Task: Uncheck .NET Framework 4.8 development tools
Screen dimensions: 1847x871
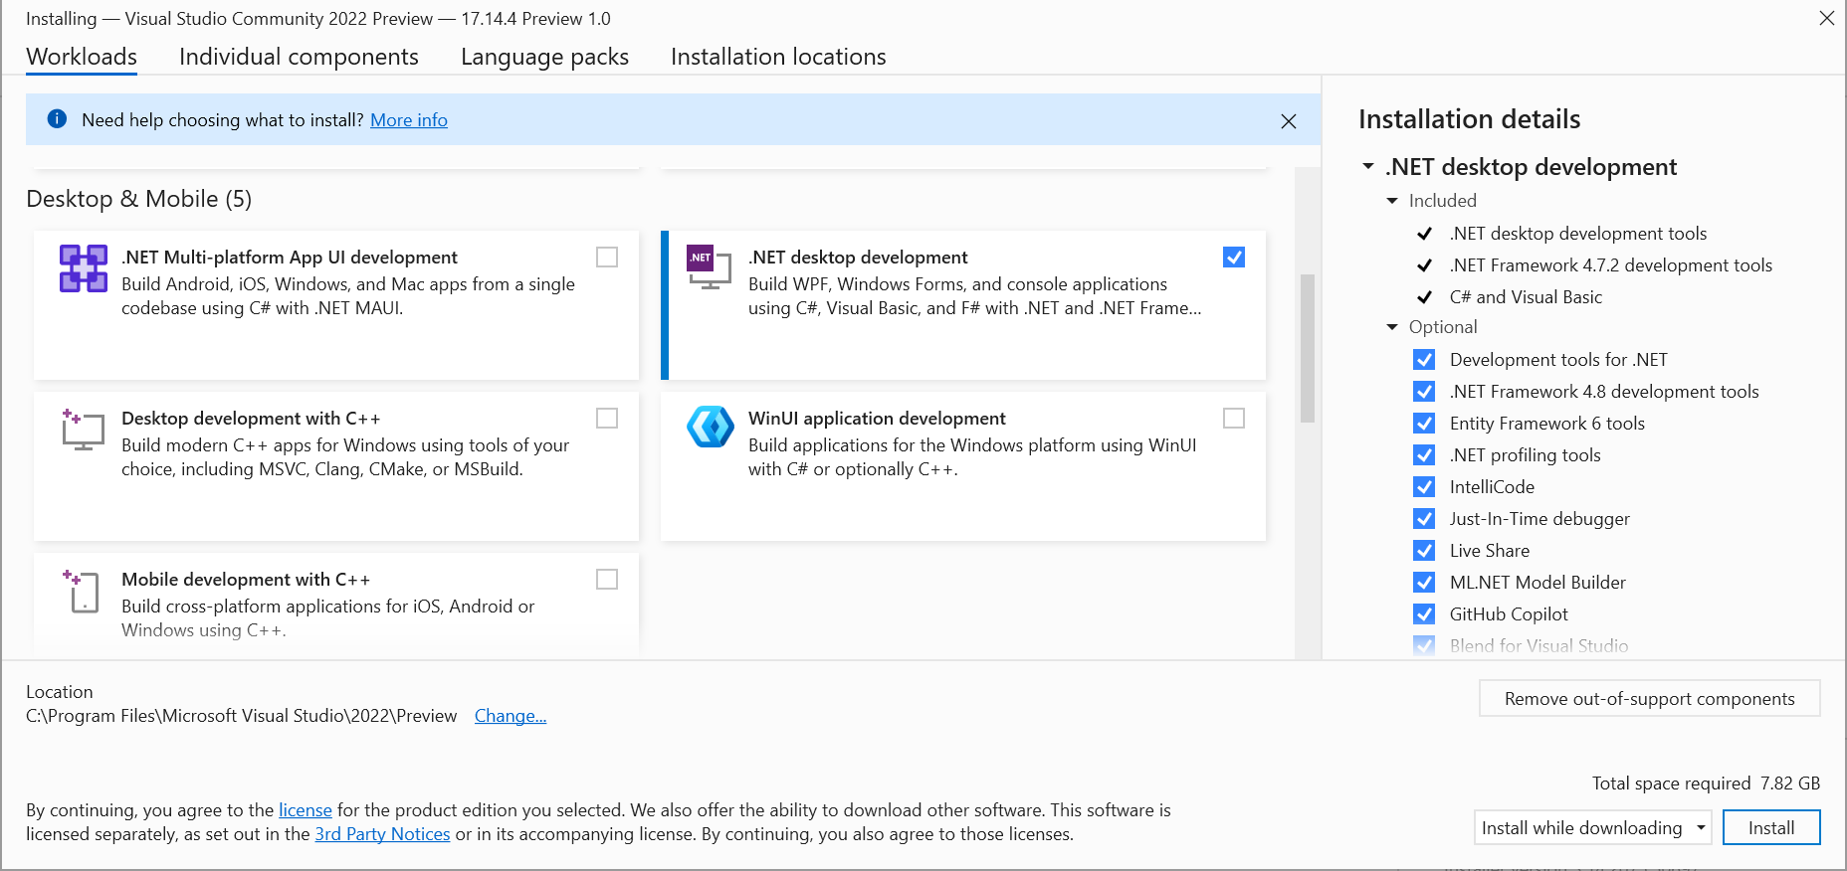Action: point(1424,392)
